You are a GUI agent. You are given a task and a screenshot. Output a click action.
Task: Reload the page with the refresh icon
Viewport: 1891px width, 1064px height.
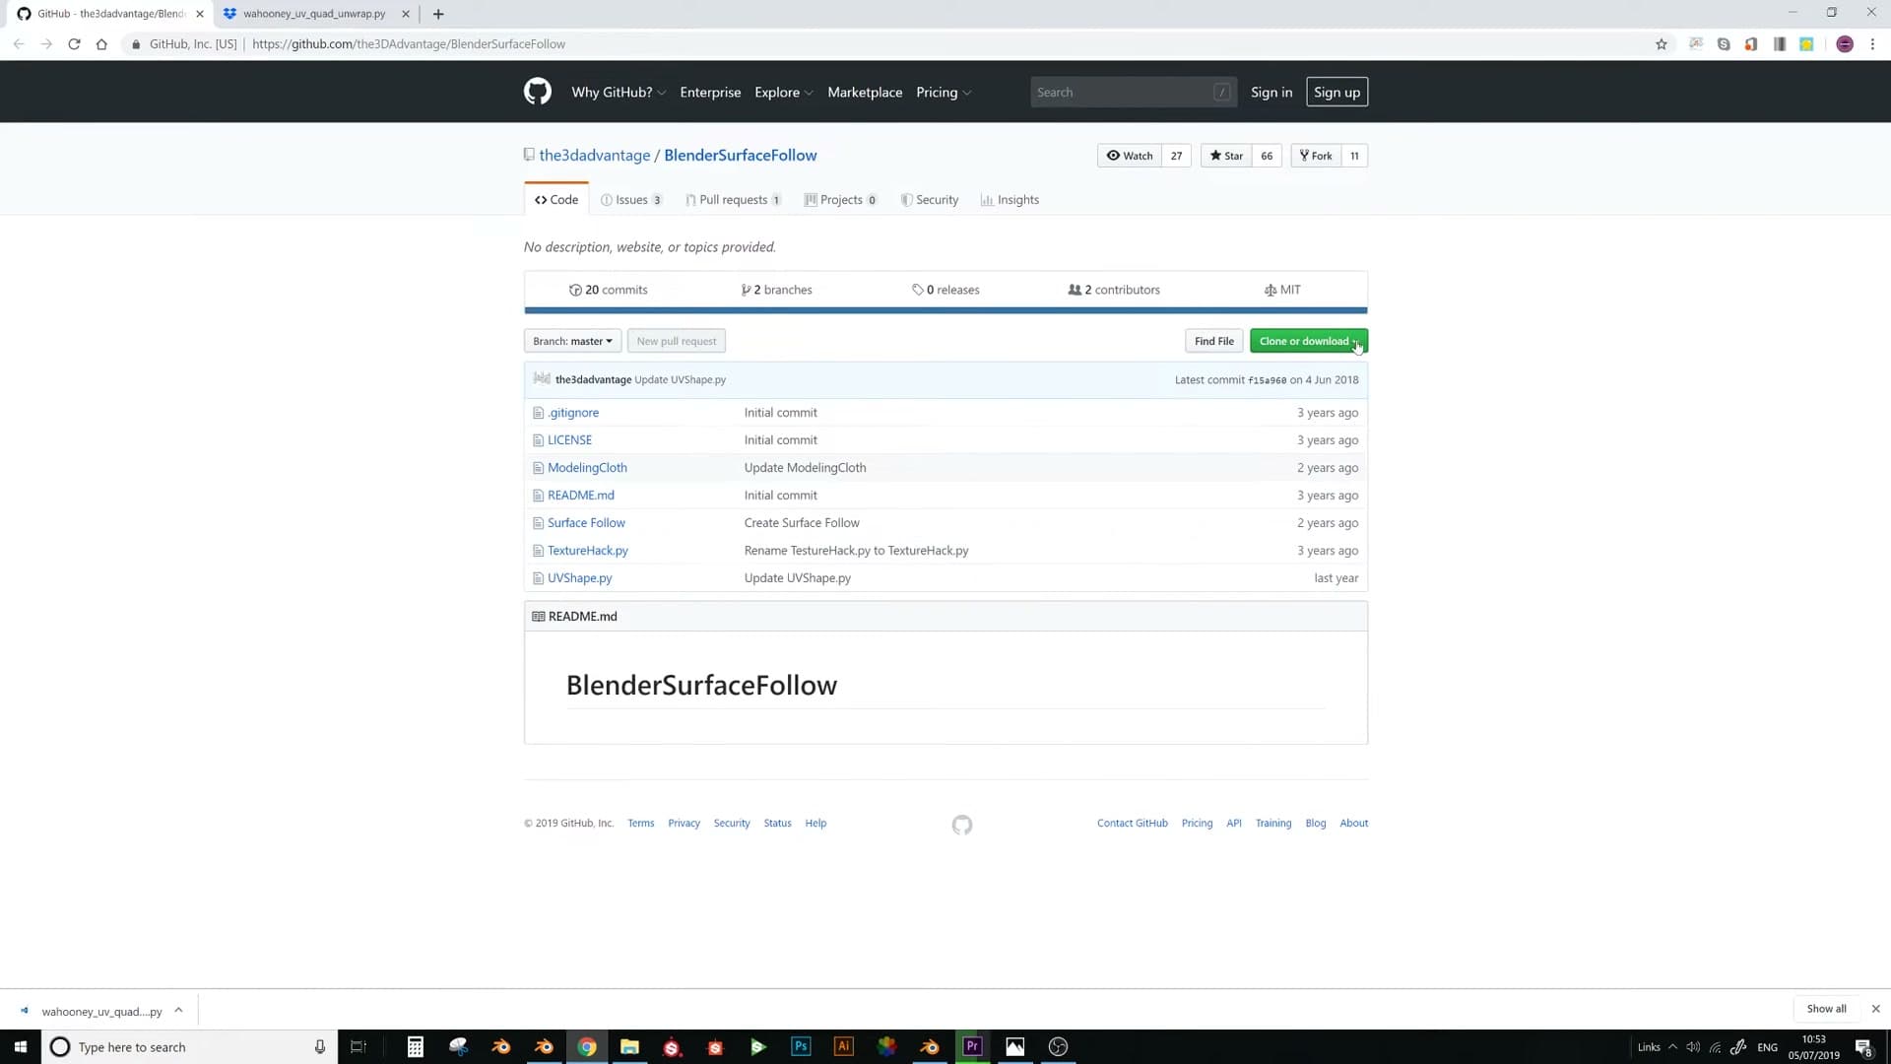[x=74, y=44]
